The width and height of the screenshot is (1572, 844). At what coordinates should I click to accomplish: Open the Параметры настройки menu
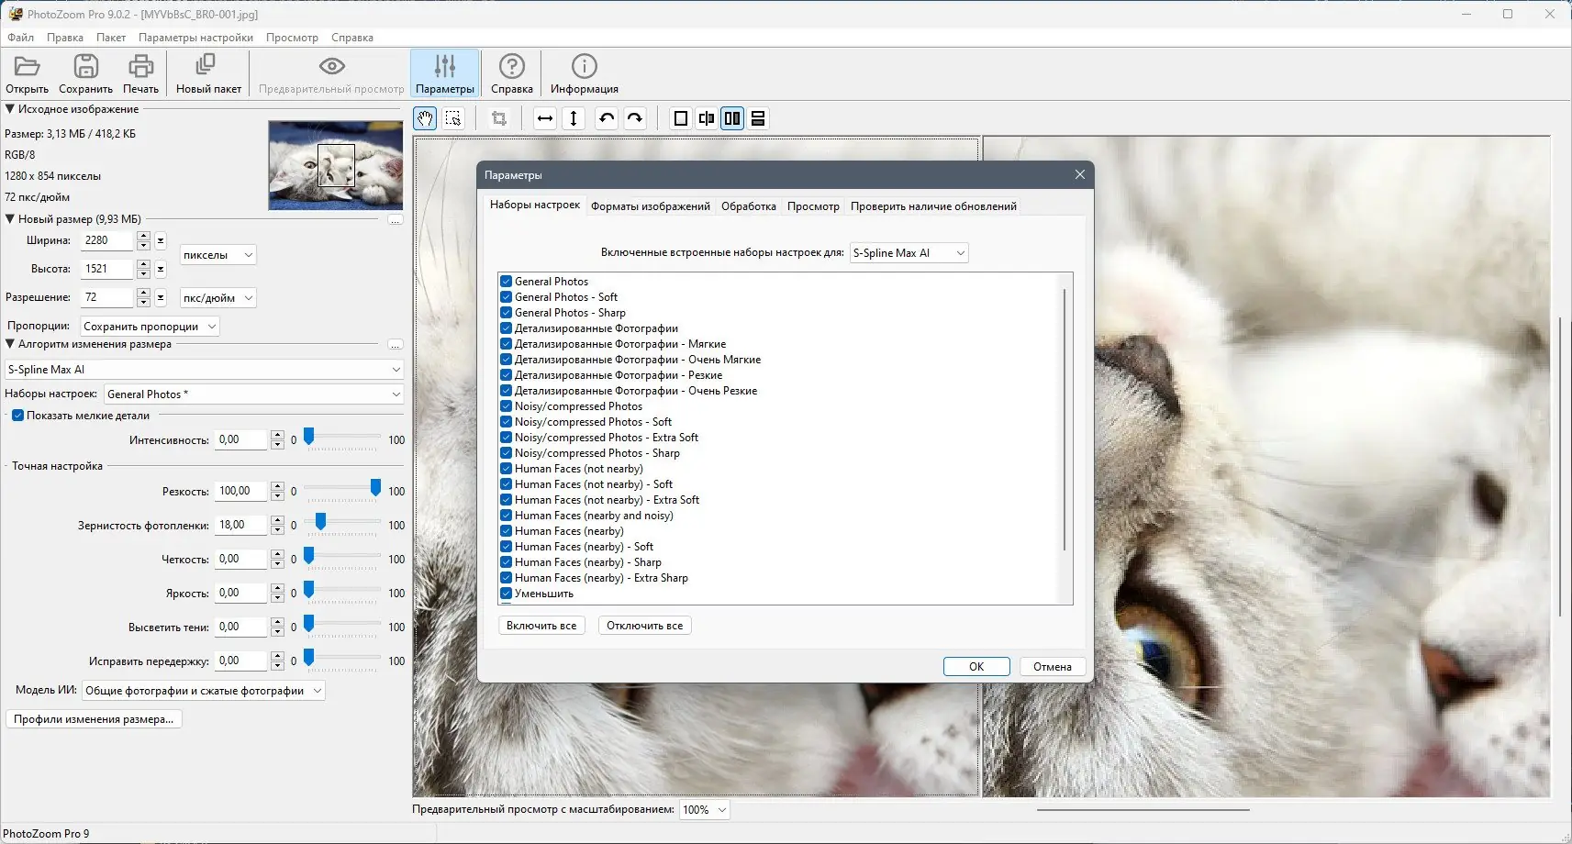(195, 38)
